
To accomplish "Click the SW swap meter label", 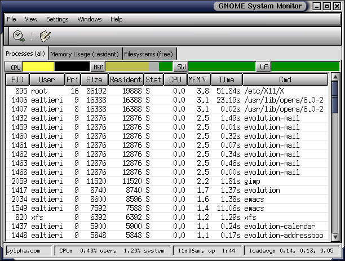I will tap(180, 67).
